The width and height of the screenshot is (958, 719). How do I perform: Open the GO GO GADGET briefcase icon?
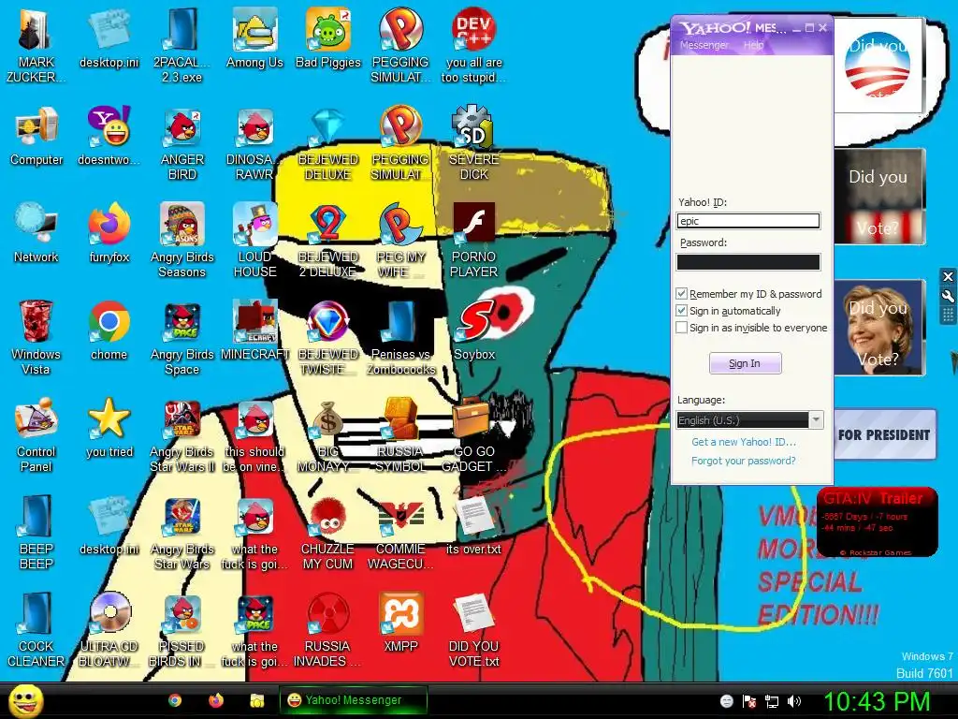[474, 434]
